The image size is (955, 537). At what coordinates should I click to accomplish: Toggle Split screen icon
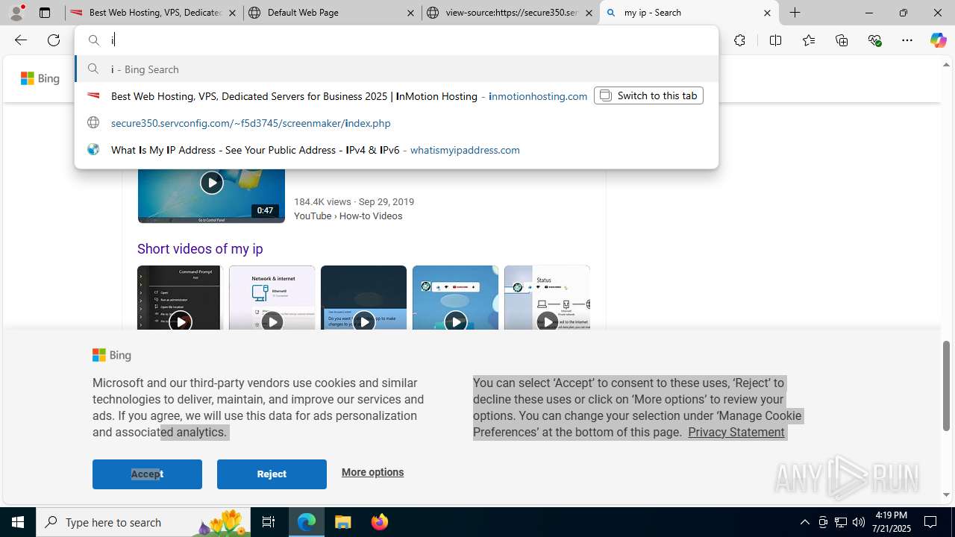pos(775,40)
